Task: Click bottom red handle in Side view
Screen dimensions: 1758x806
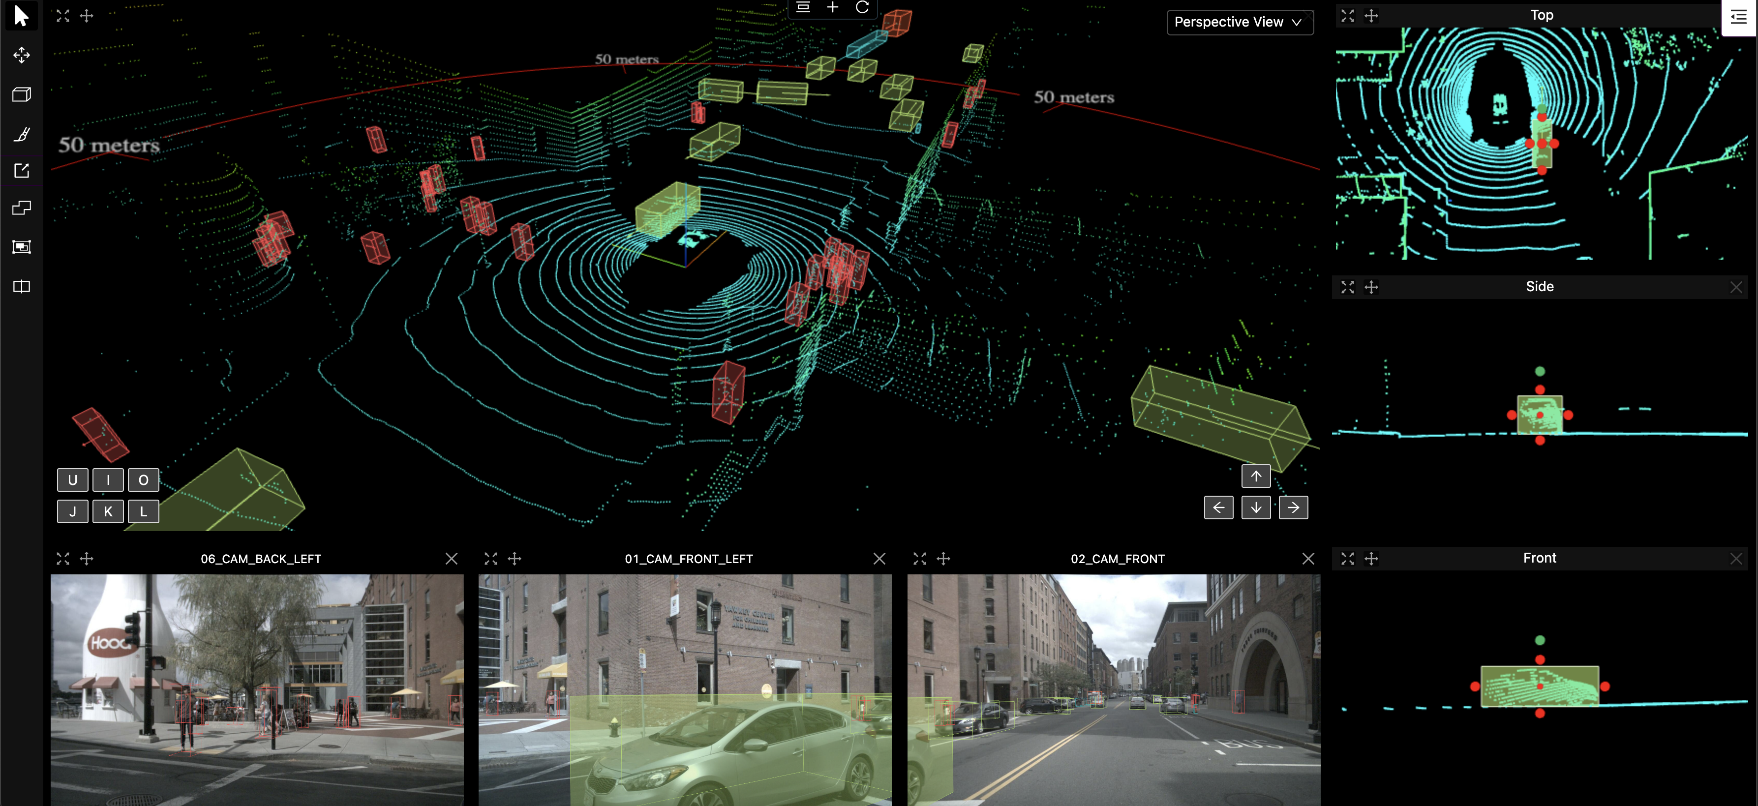Action: click(1540, 440)
